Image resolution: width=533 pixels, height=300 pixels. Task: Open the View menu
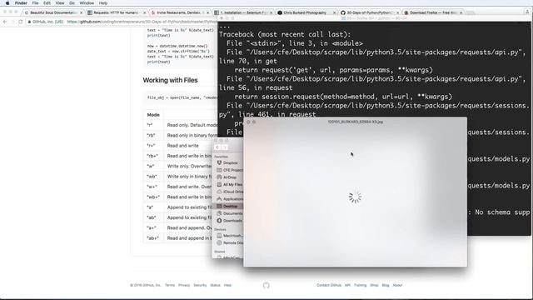(60, 3)
